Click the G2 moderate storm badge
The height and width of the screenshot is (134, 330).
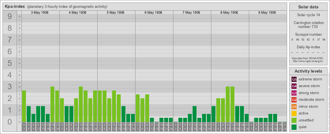click(294, 100)
